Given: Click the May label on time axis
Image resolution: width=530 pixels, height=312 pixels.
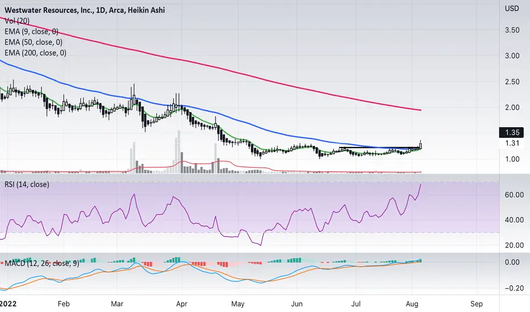Looking at the screenshot, I should [x=238, y=304].
